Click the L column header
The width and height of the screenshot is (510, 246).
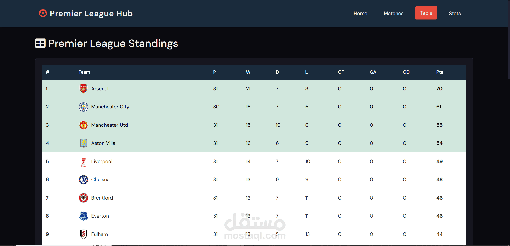coord(306,72)
